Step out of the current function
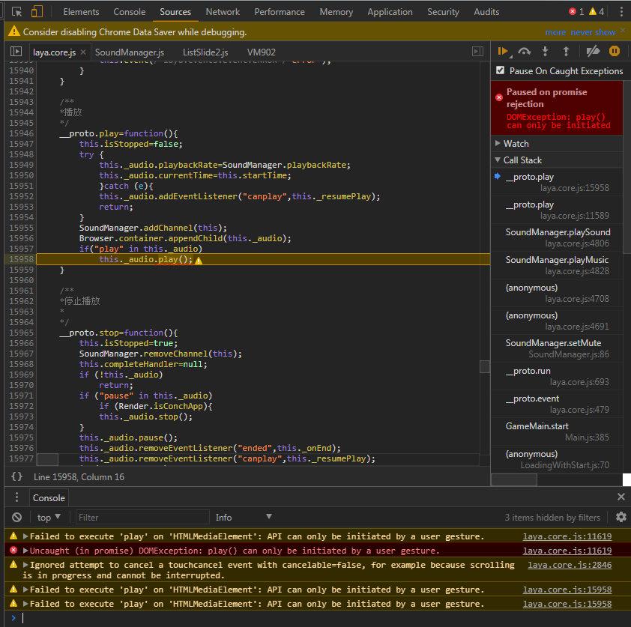This screenshot has height=627, width=631. click(566, 52)
